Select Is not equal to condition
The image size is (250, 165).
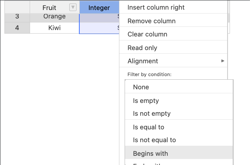pos(179,140)
